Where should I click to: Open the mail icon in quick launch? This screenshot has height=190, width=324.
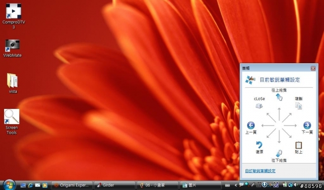tap(37, 185)
